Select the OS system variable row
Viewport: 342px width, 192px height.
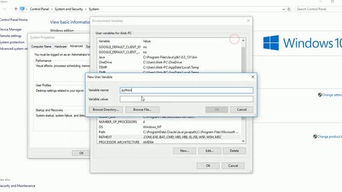point(169,127)
